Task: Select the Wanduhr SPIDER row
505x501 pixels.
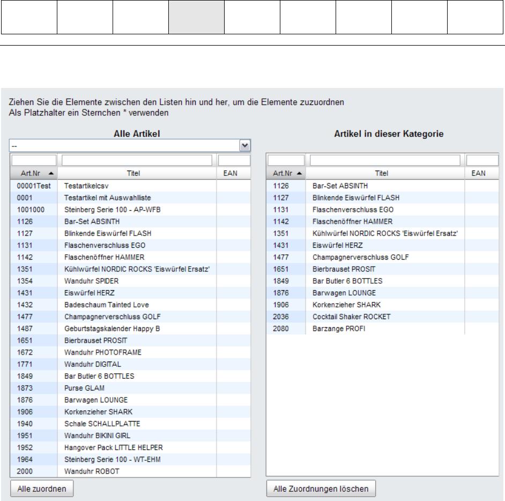Action: [x=130, y=281]
